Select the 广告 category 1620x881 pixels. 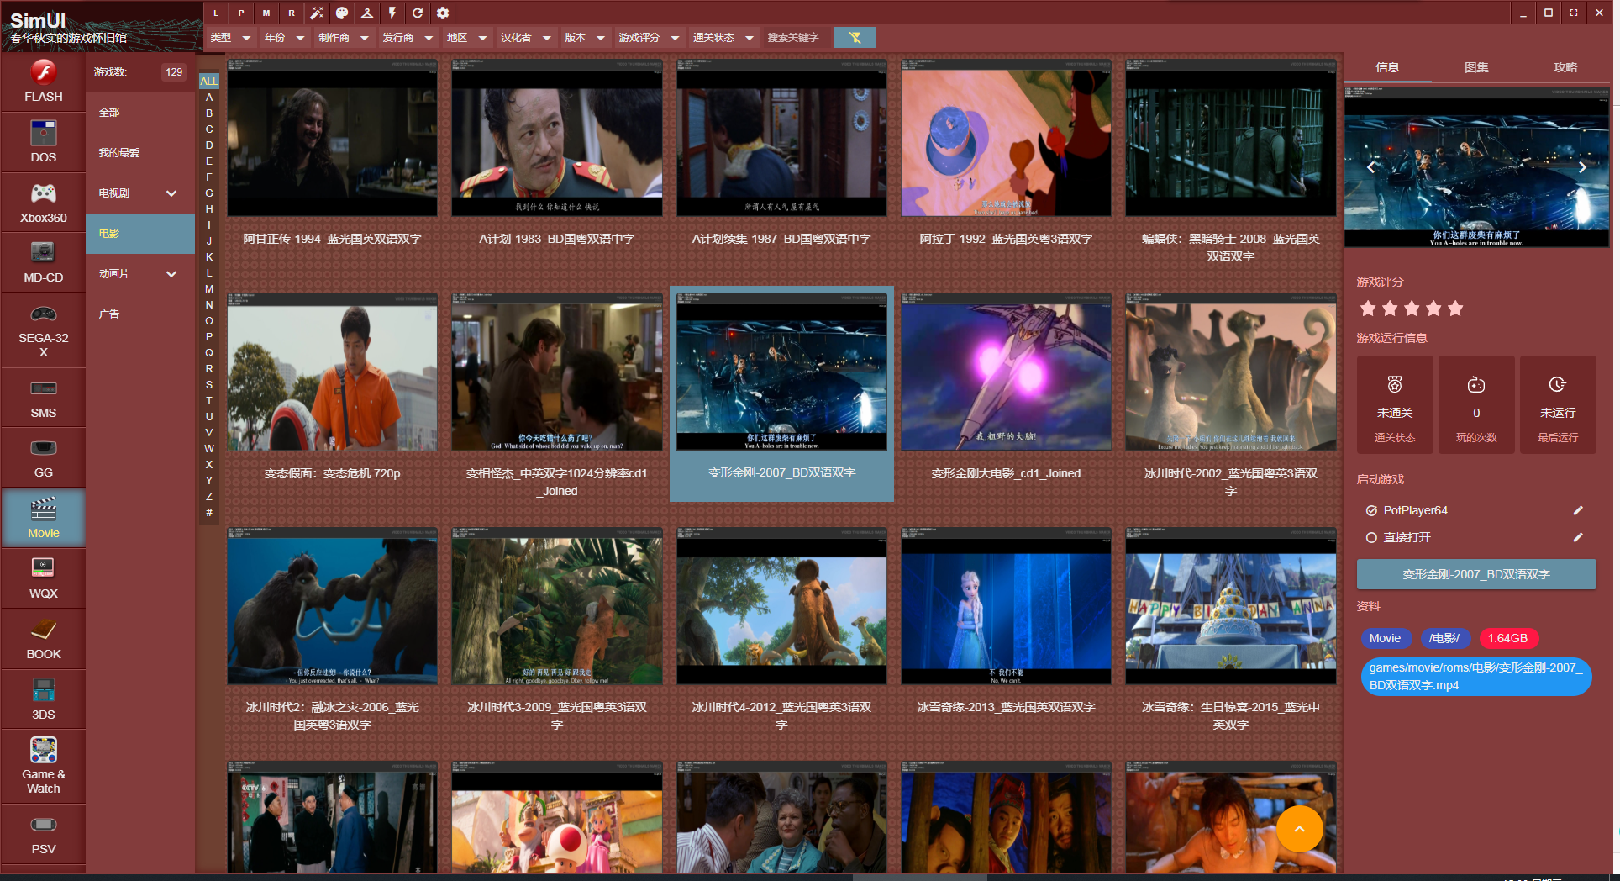140,314
